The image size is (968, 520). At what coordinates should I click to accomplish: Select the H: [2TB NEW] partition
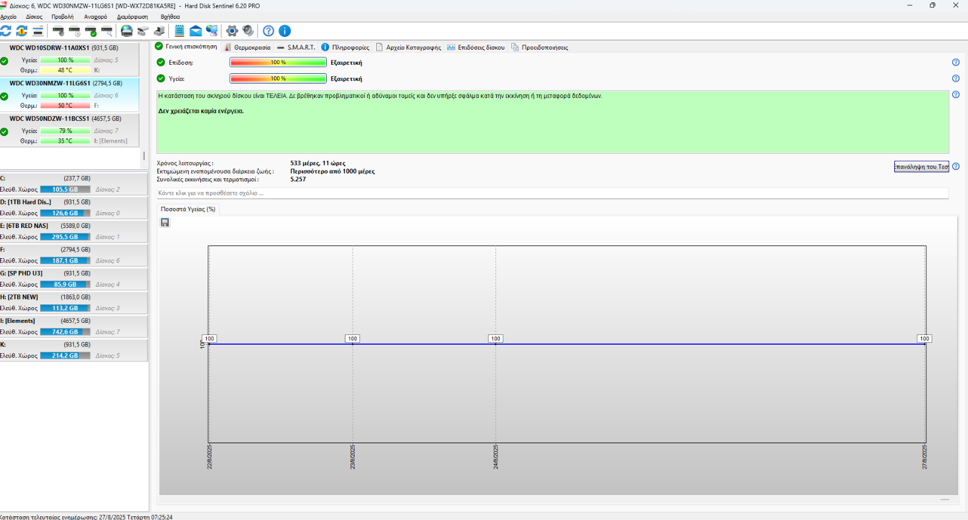pyautogui.click(x=74, y=302)
